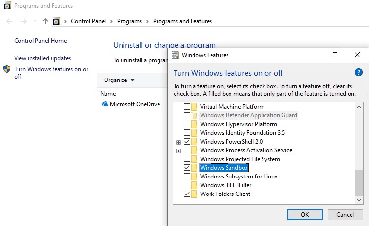Image resolution: width=369 pixels, height=226 pixels.
Task: Click features list scrollbar up arrow
Action: tap(359, 107)
